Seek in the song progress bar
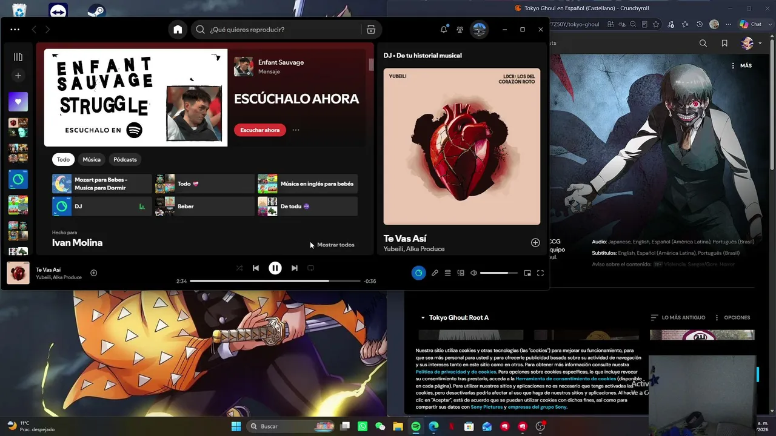The image size is (776, 436). 275,281
